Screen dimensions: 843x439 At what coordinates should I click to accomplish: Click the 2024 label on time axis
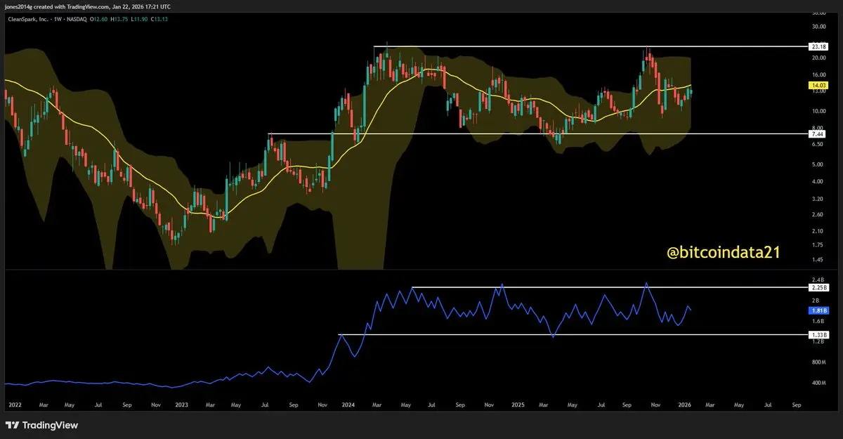pos(349,405)
